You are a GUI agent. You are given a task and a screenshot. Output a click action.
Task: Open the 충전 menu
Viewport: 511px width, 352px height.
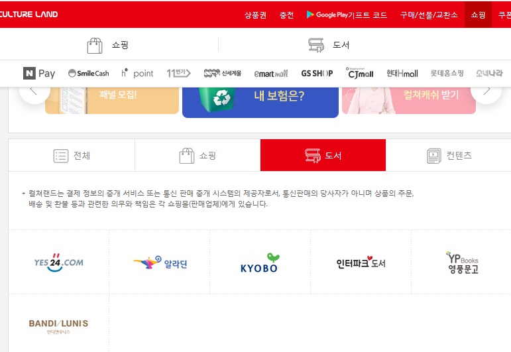click(286, 15)
